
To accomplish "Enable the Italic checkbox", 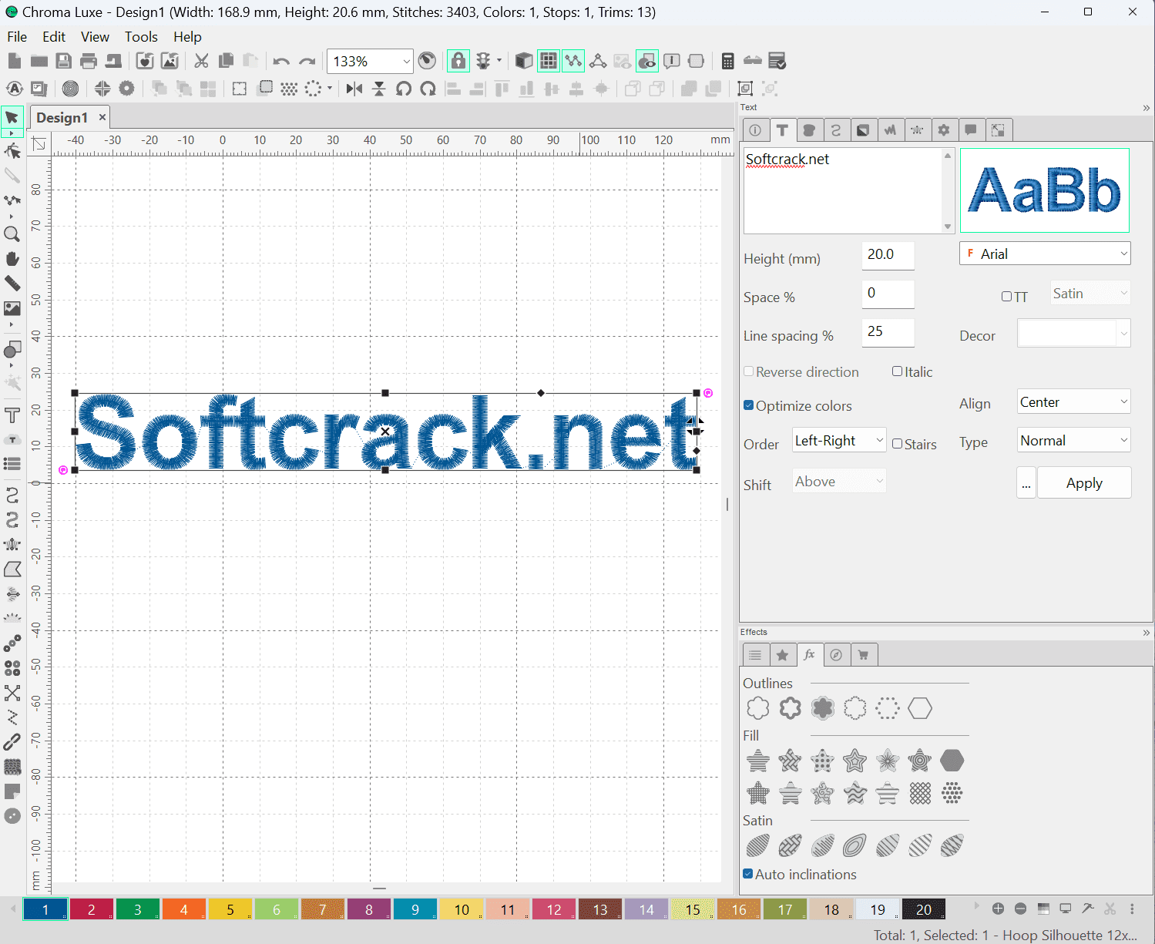I will point(897,371).
